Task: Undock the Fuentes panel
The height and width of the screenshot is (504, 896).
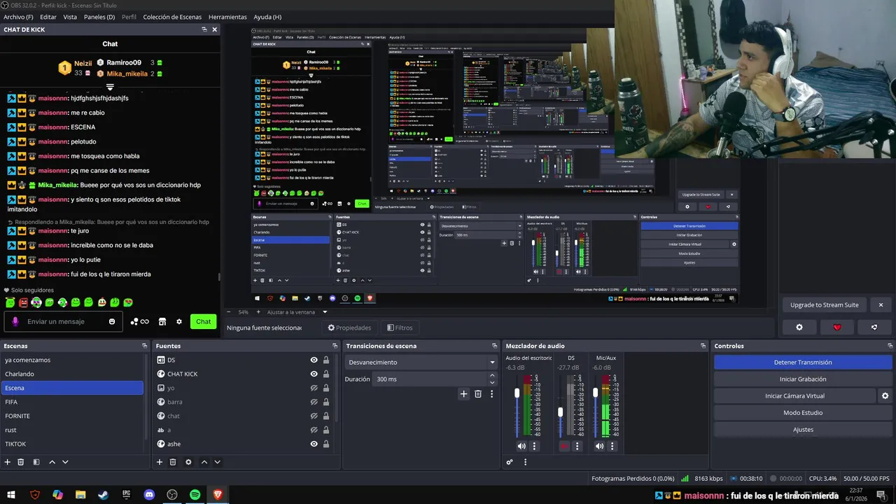Action: (x=335, y=346)
